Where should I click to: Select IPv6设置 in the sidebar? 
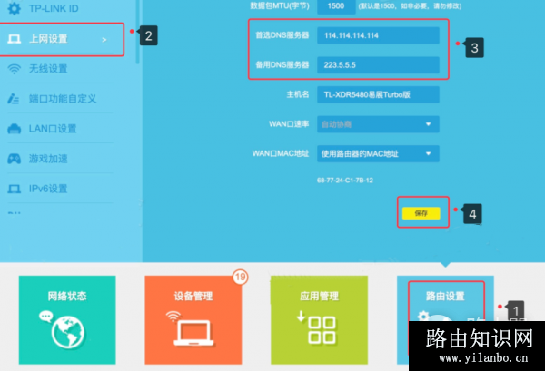pyautogui.click(x=60, y=189)
